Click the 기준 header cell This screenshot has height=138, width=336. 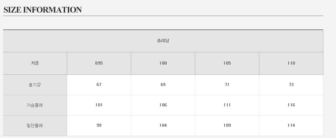pos(35,63)
